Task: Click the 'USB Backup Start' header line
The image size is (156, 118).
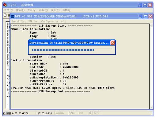Action: pyautogui.click(x=51, y=26)
